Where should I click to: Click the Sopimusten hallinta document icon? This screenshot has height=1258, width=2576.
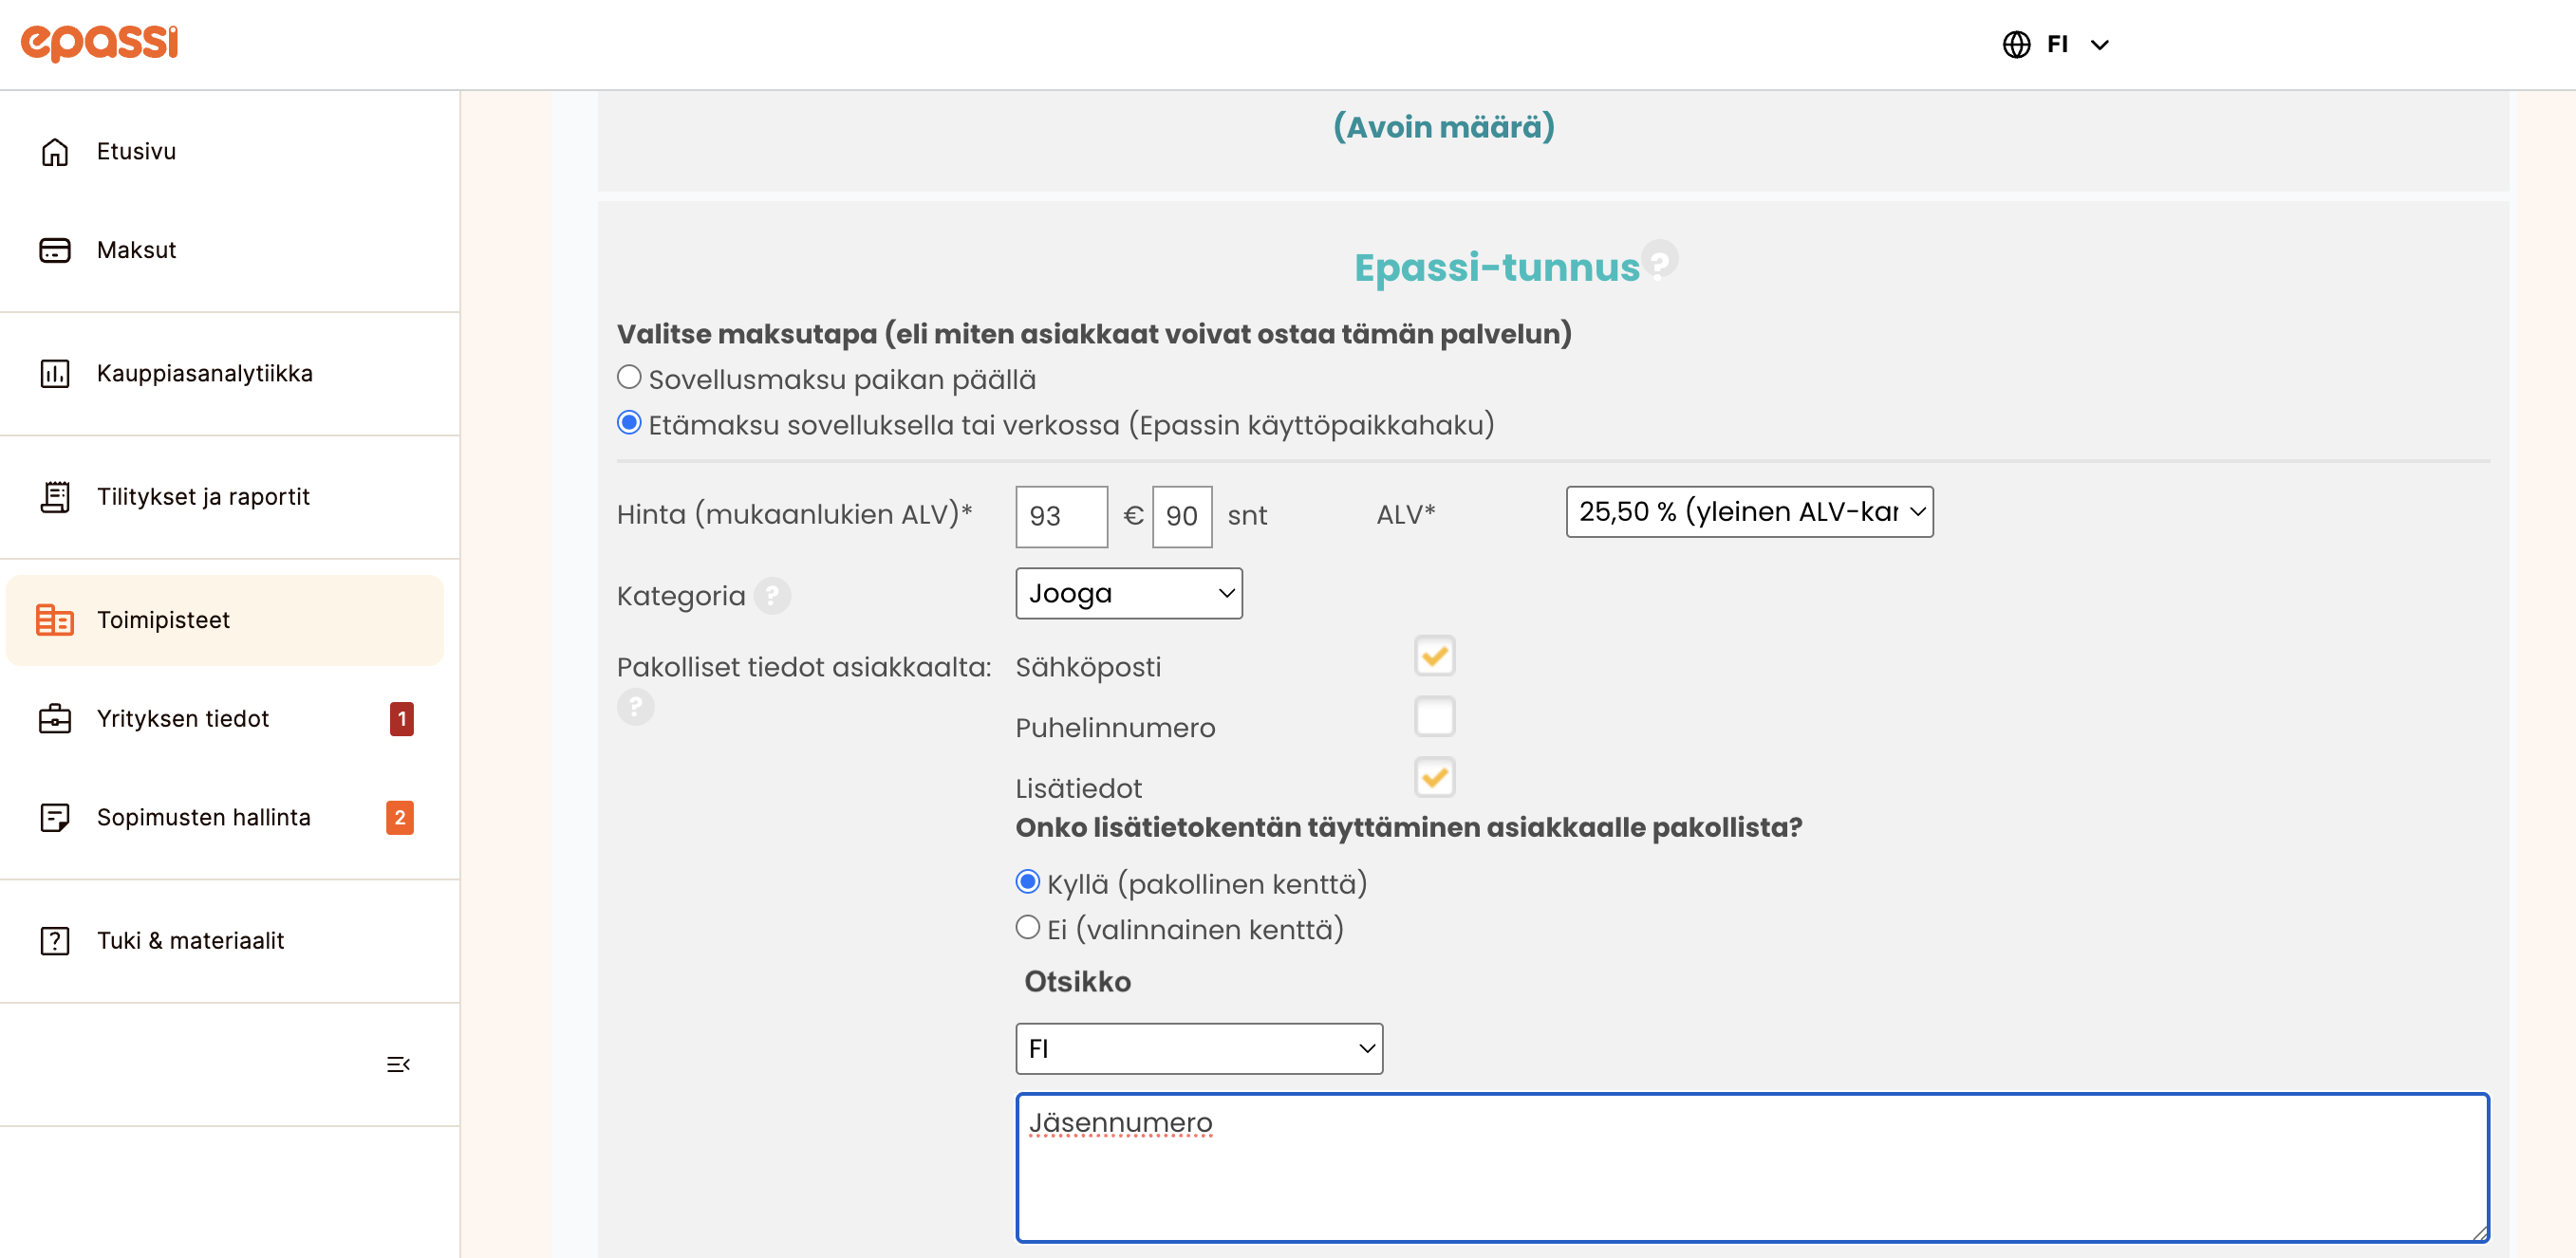point(55,818)
